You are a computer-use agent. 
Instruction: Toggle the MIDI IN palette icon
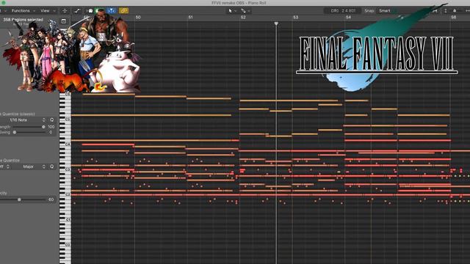(x=90, y=11)
